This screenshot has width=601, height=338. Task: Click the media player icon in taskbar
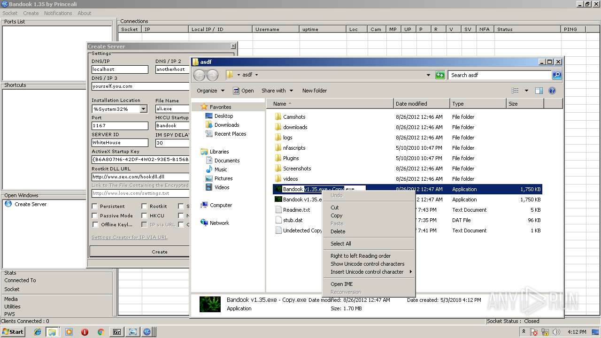pyautogui.click(x=69, y=332)
